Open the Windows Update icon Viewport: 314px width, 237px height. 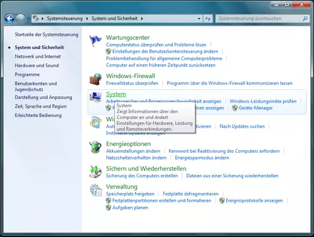[x=95, y=122]
